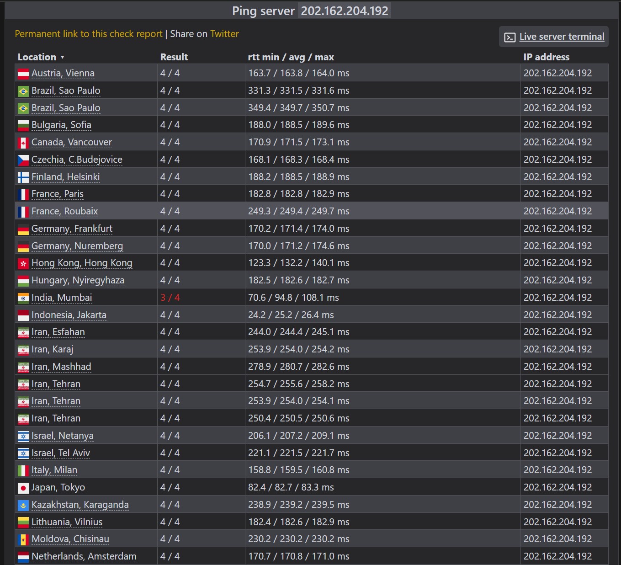Open Permanent link to this check report

[x=89, y=34]
